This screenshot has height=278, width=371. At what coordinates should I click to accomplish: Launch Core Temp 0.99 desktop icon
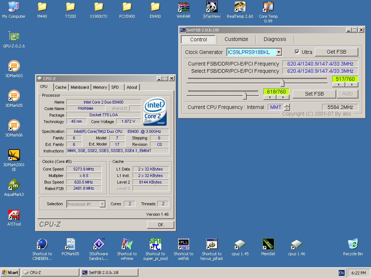(268, 12)
